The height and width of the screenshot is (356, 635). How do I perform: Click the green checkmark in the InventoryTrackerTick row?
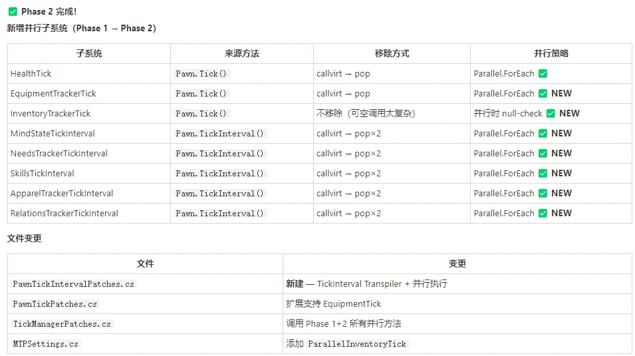click(551, 114)
